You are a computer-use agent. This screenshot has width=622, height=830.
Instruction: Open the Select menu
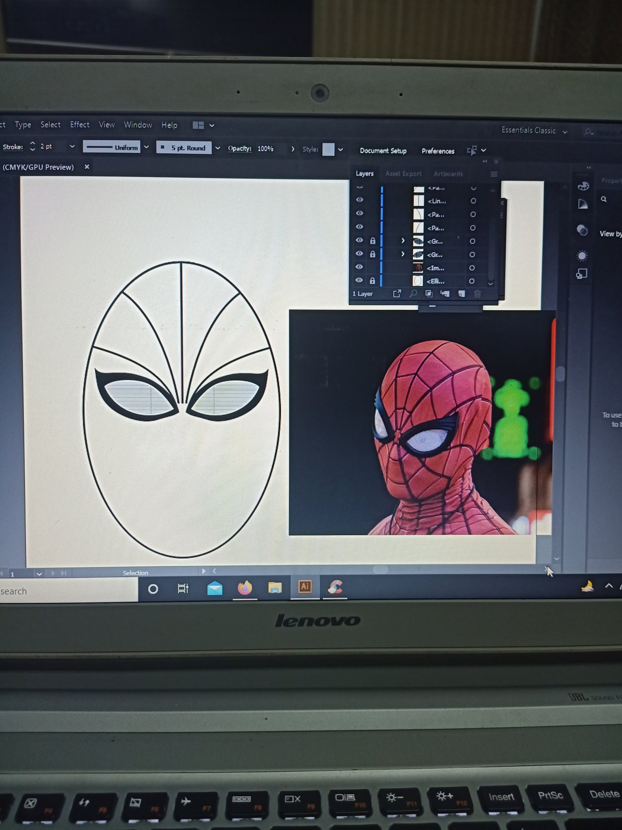pos(51,125)
